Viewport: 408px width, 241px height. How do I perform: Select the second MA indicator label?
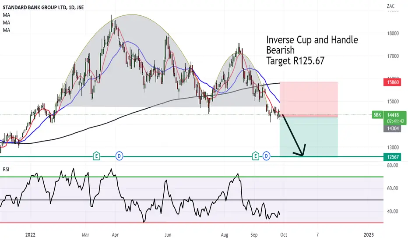pyautogui.click(x=7, y=23)
